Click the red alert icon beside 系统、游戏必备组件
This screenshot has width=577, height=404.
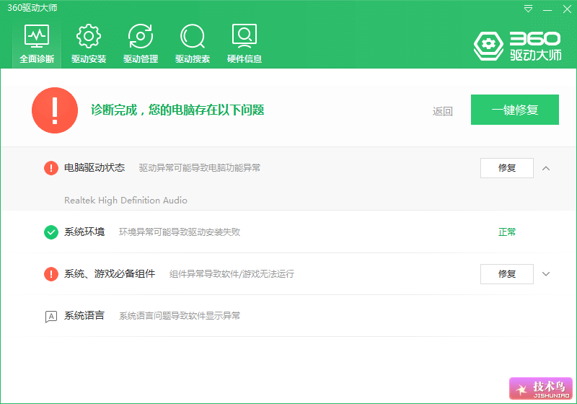[x=51, y=274]
